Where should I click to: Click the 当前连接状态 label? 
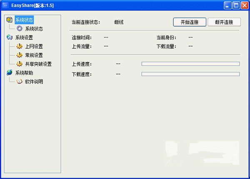[x=86, y=22]
